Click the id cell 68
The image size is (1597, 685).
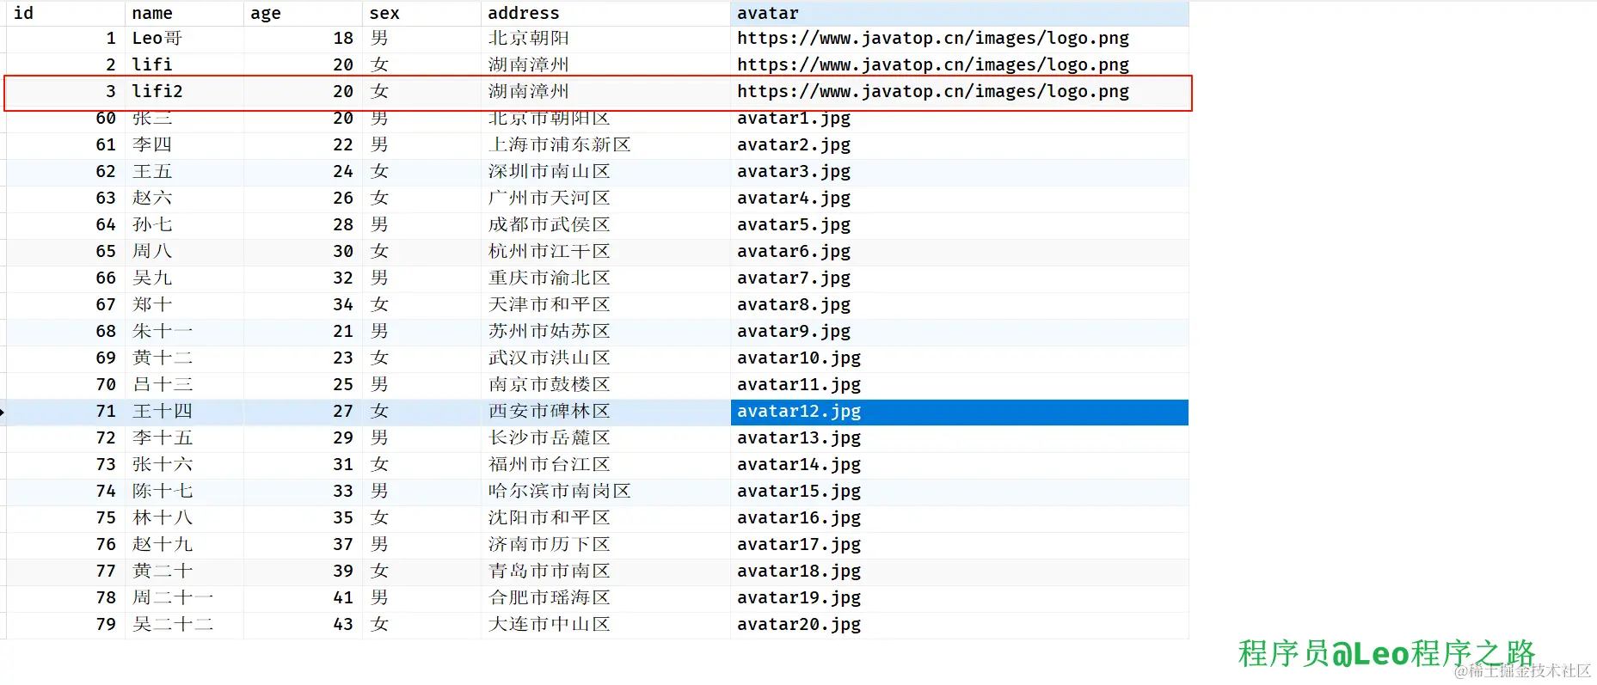click(65, 332)
